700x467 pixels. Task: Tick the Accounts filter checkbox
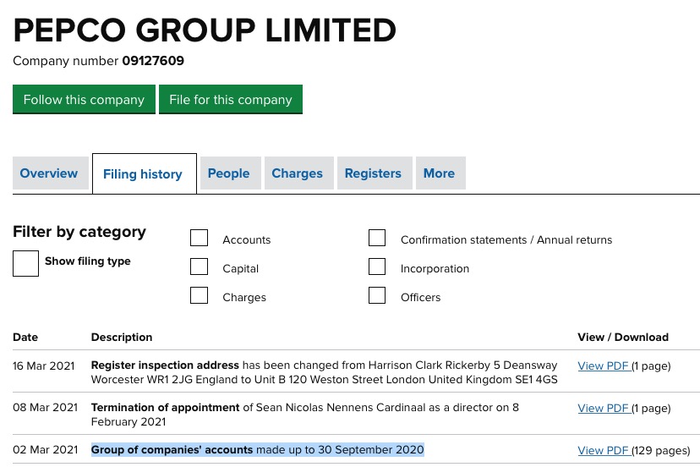click(x=200, y=239)
